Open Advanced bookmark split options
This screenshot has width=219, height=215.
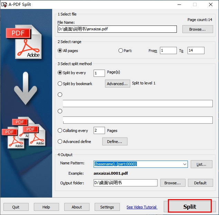tap(117, 84)
